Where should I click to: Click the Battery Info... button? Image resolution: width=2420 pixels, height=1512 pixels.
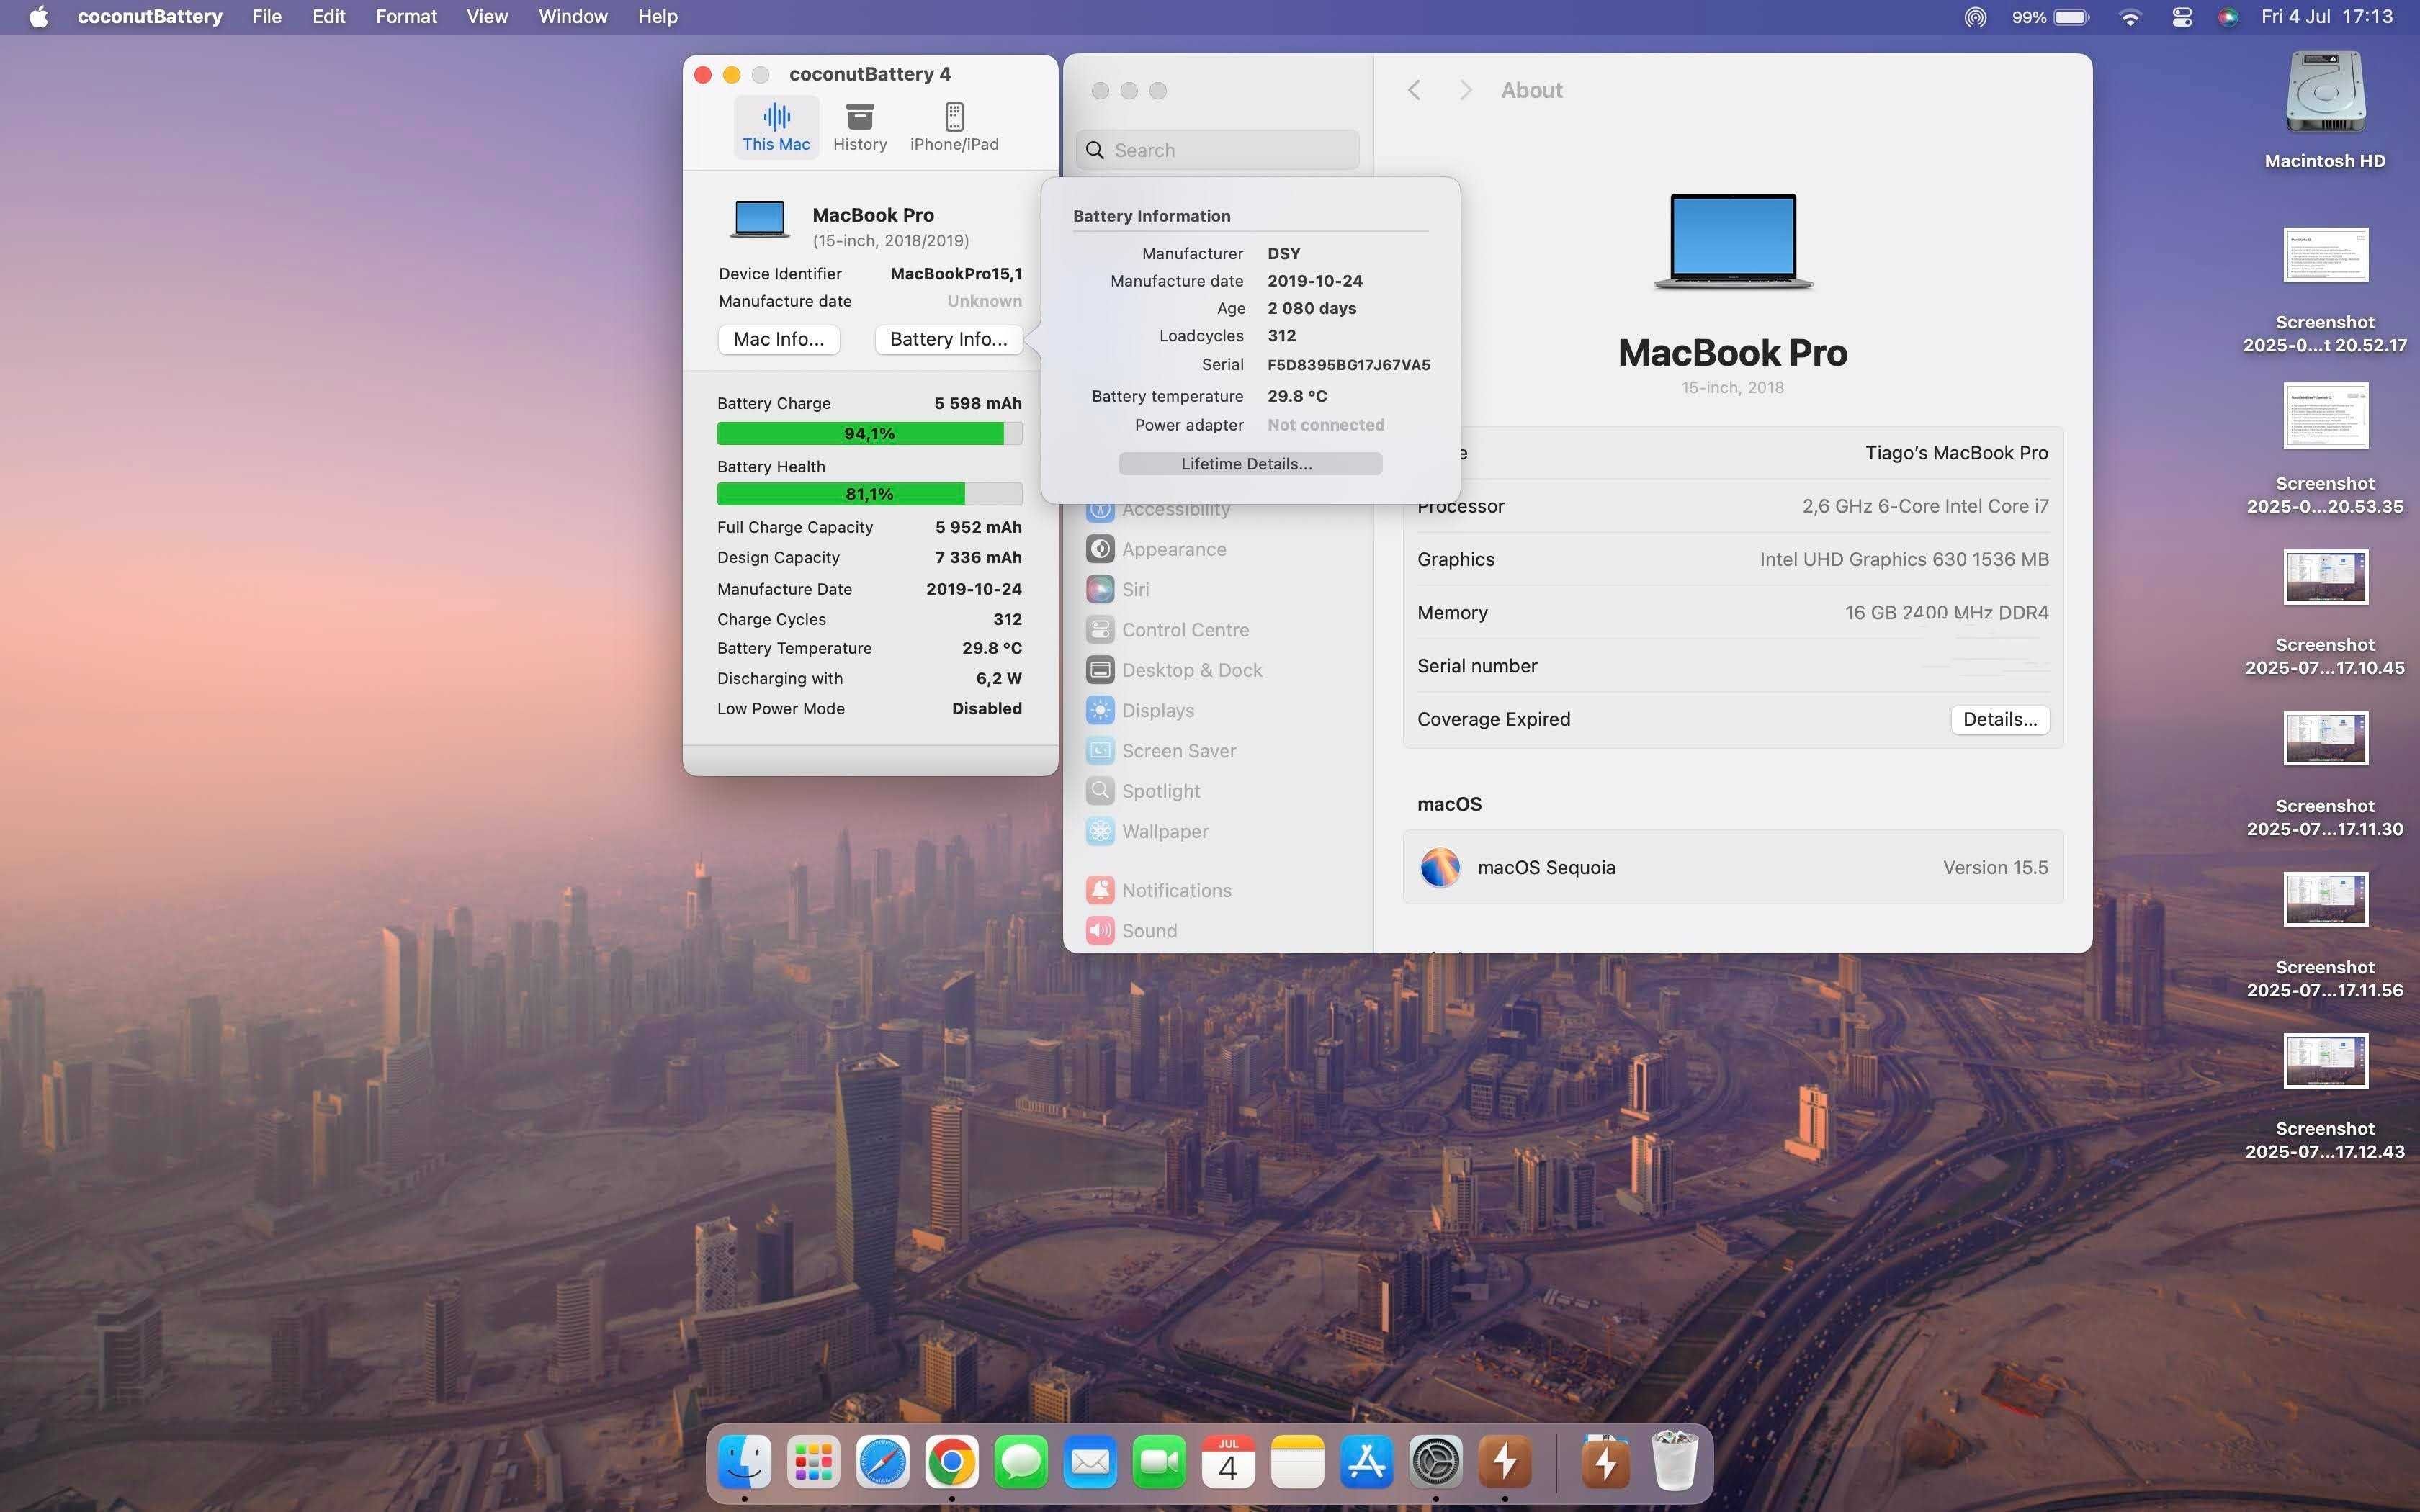click(x=948, y=339)
